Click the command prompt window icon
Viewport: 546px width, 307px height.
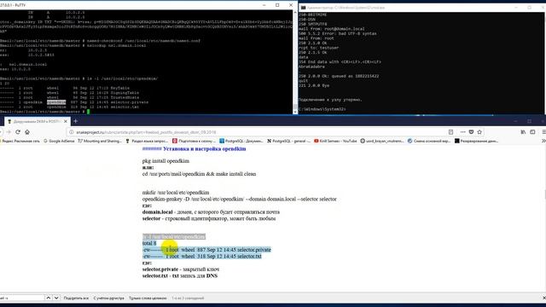tap(303, 8)
